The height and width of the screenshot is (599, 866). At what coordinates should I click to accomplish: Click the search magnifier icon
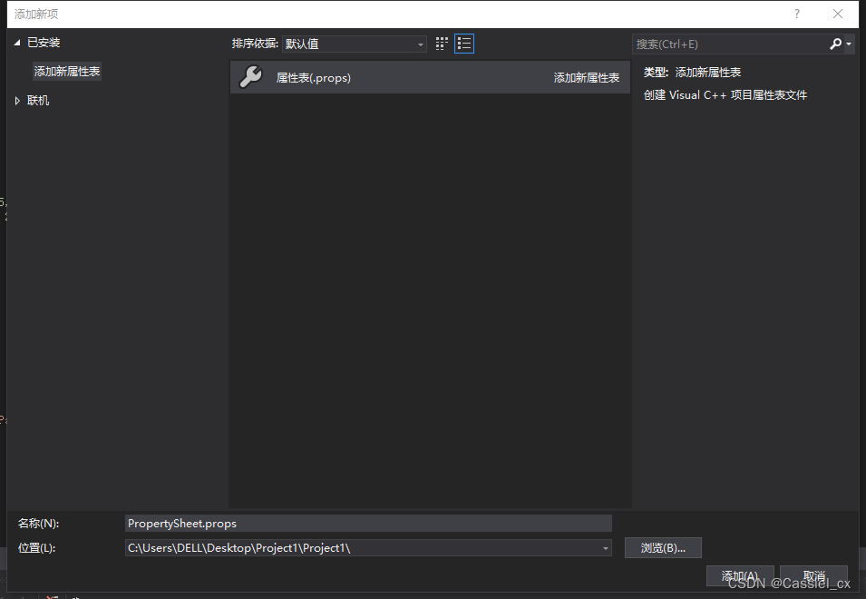836,44
